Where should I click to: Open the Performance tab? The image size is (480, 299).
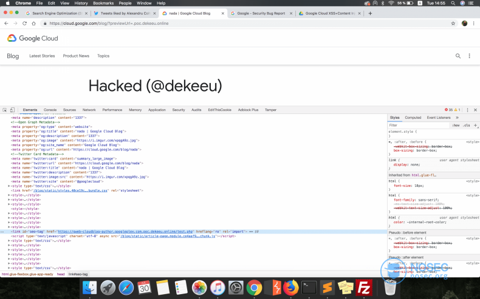(x=112, y=110)
